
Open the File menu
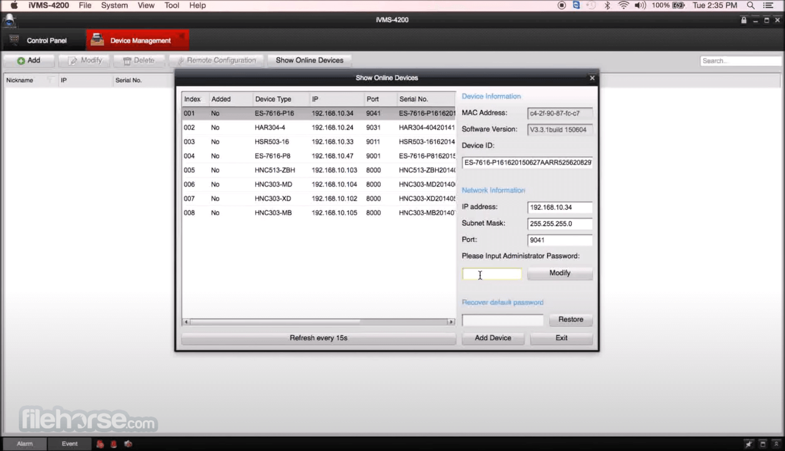click(x=85, y=5)
